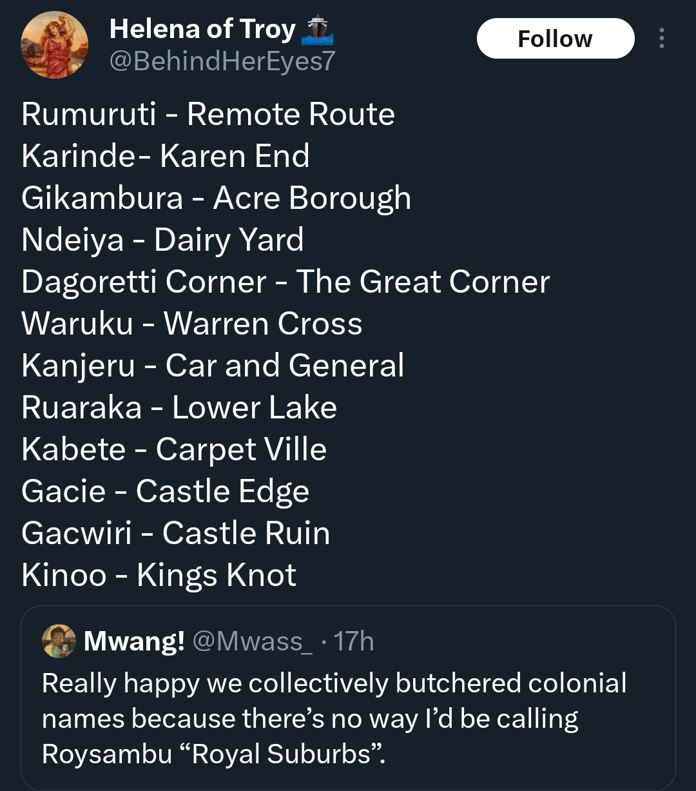696x791 pixels.
Task: Click the 'Ruaraka - Lower Lake' line
Action: point(179,407)
